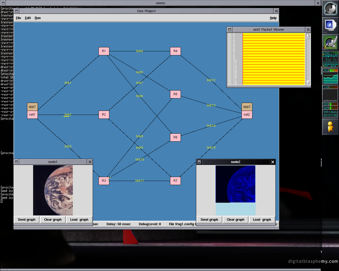Click the top dock applet icon

point(331,8)
